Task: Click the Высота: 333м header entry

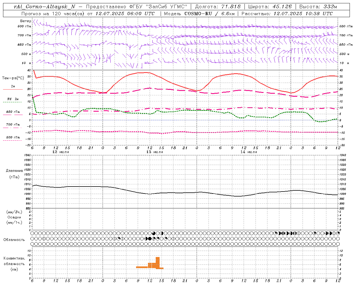Action: (x=318, y=7)
